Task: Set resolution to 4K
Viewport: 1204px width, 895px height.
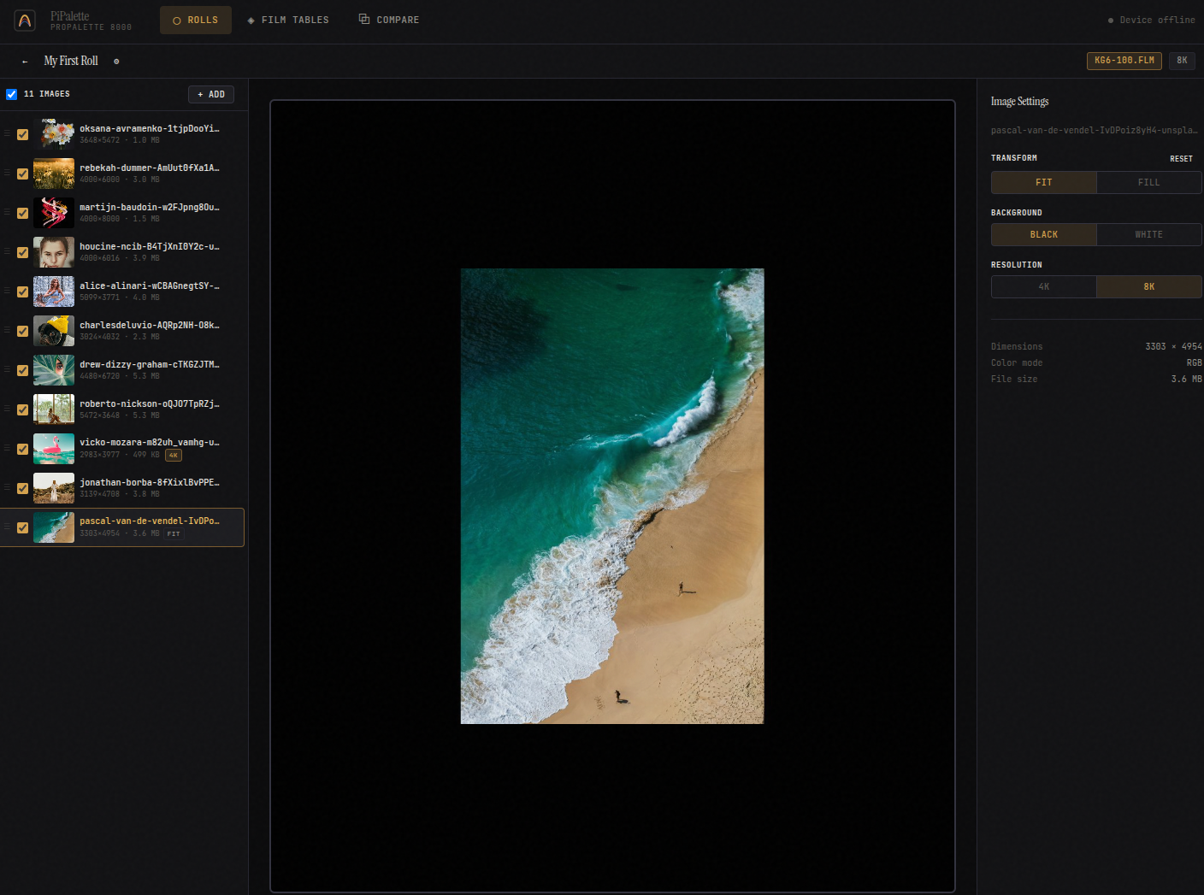Action: pos(1043,287)
